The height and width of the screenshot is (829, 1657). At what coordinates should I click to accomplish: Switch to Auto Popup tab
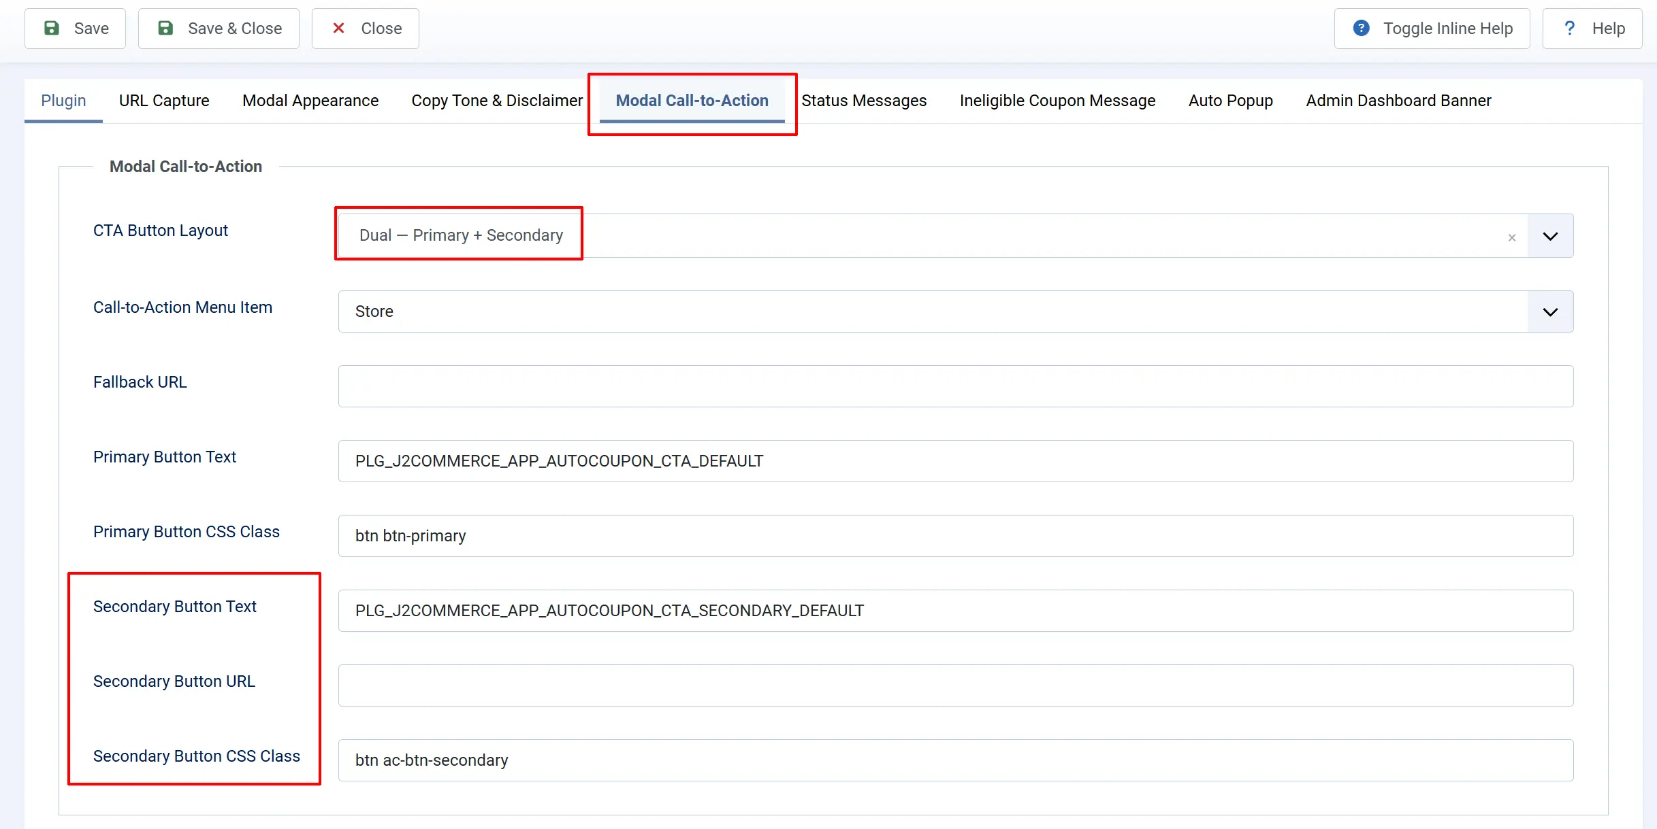1230,101
